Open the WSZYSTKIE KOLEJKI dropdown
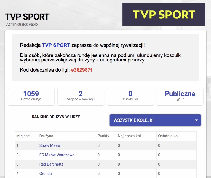Viewport: 211px width, 178px height. tap(155, 120)
